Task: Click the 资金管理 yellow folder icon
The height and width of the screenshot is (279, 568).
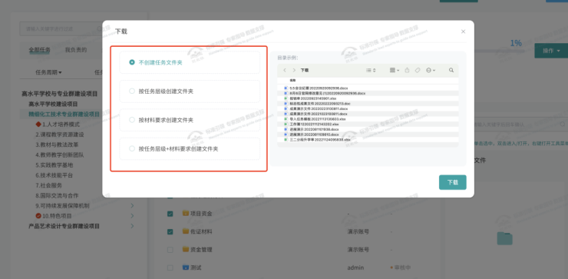Action: [x=186, y=249]
